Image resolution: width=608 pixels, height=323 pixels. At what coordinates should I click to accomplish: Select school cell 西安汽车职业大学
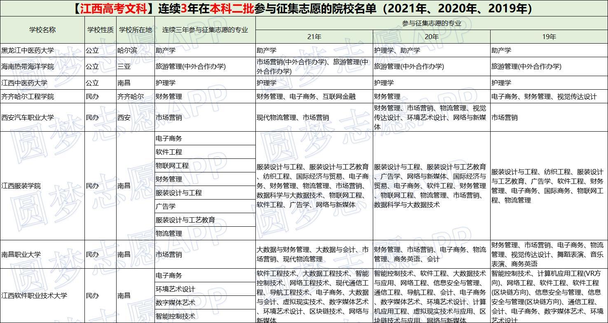(x=42, y=117)
